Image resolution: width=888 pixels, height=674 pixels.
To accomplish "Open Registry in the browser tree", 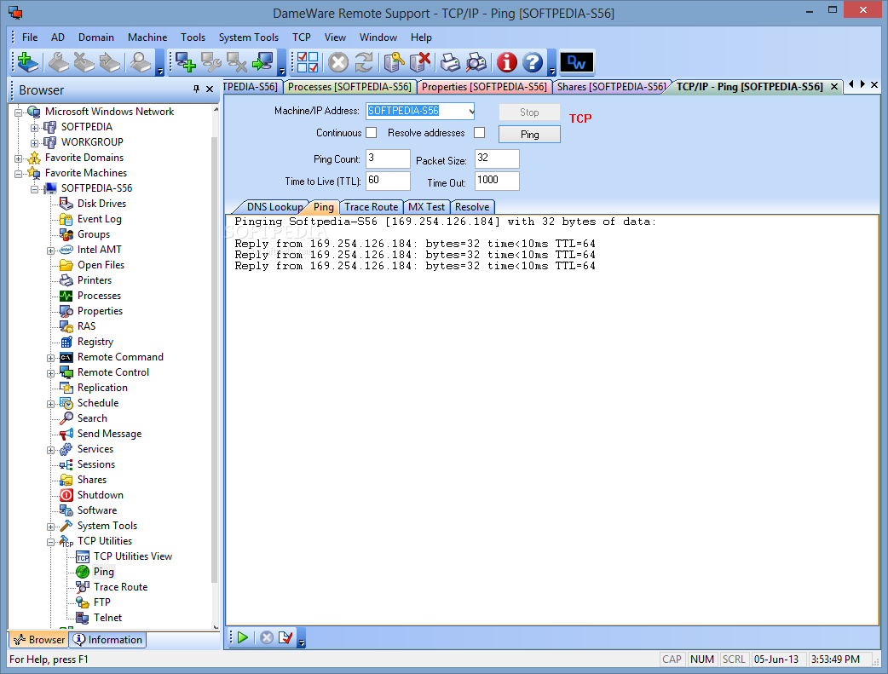I will pos(95,342).
